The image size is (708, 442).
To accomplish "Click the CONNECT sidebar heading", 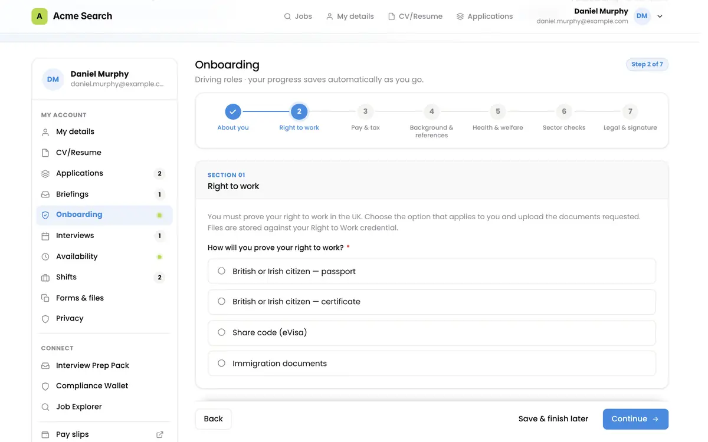I will 57,348.
